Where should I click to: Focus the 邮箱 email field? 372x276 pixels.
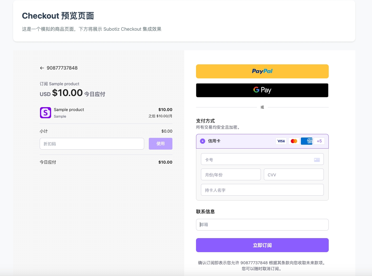click(262, 225)
